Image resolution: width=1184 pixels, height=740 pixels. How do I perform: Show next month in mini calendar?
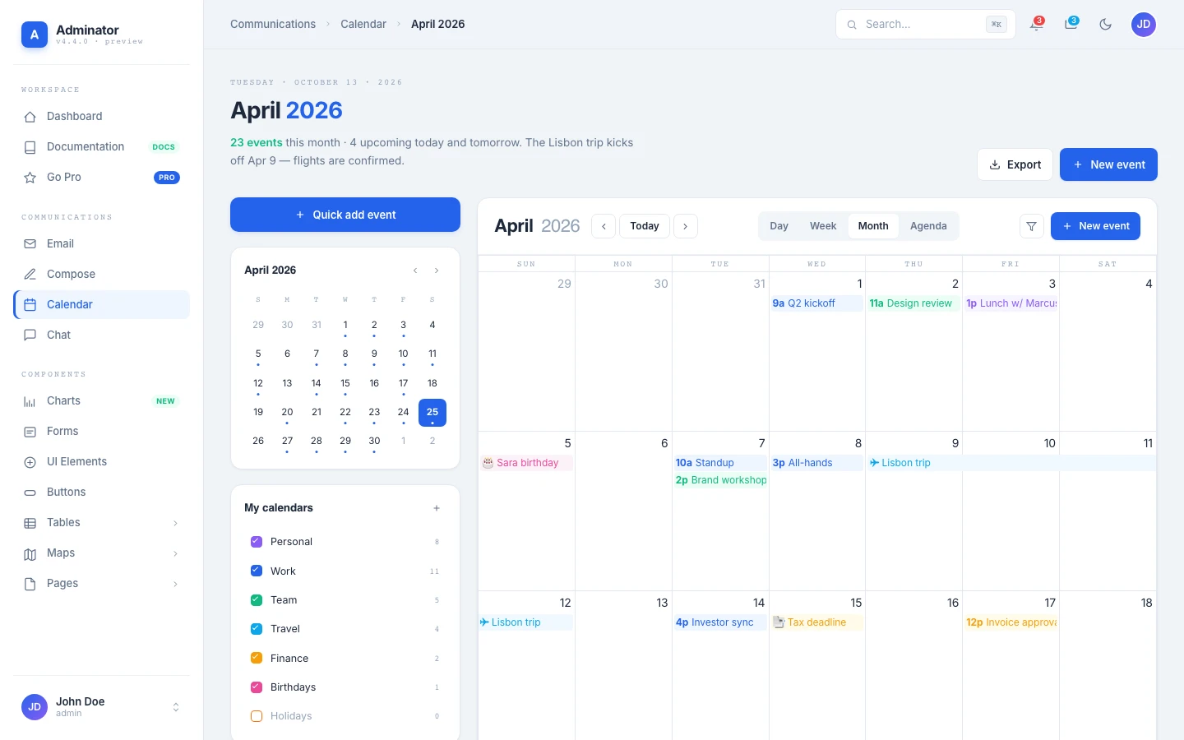point(437,271)
